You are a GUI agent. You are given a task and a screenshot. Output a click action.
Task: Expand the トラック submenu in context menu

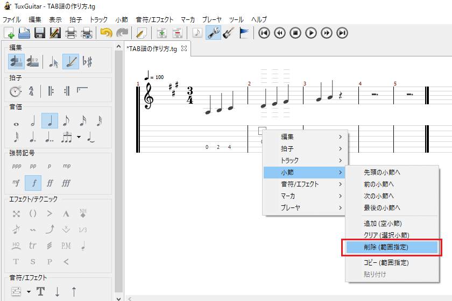[305, 161]
